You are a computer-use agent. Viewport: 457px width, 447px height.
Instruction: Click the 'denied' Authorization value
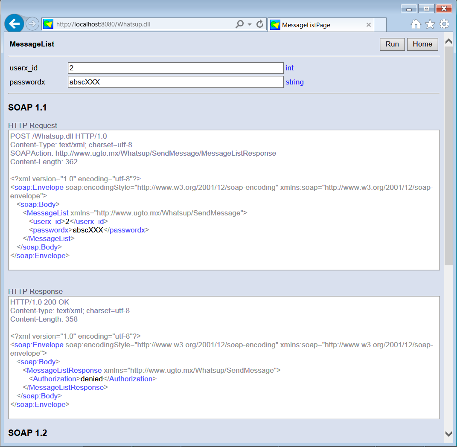91,379
